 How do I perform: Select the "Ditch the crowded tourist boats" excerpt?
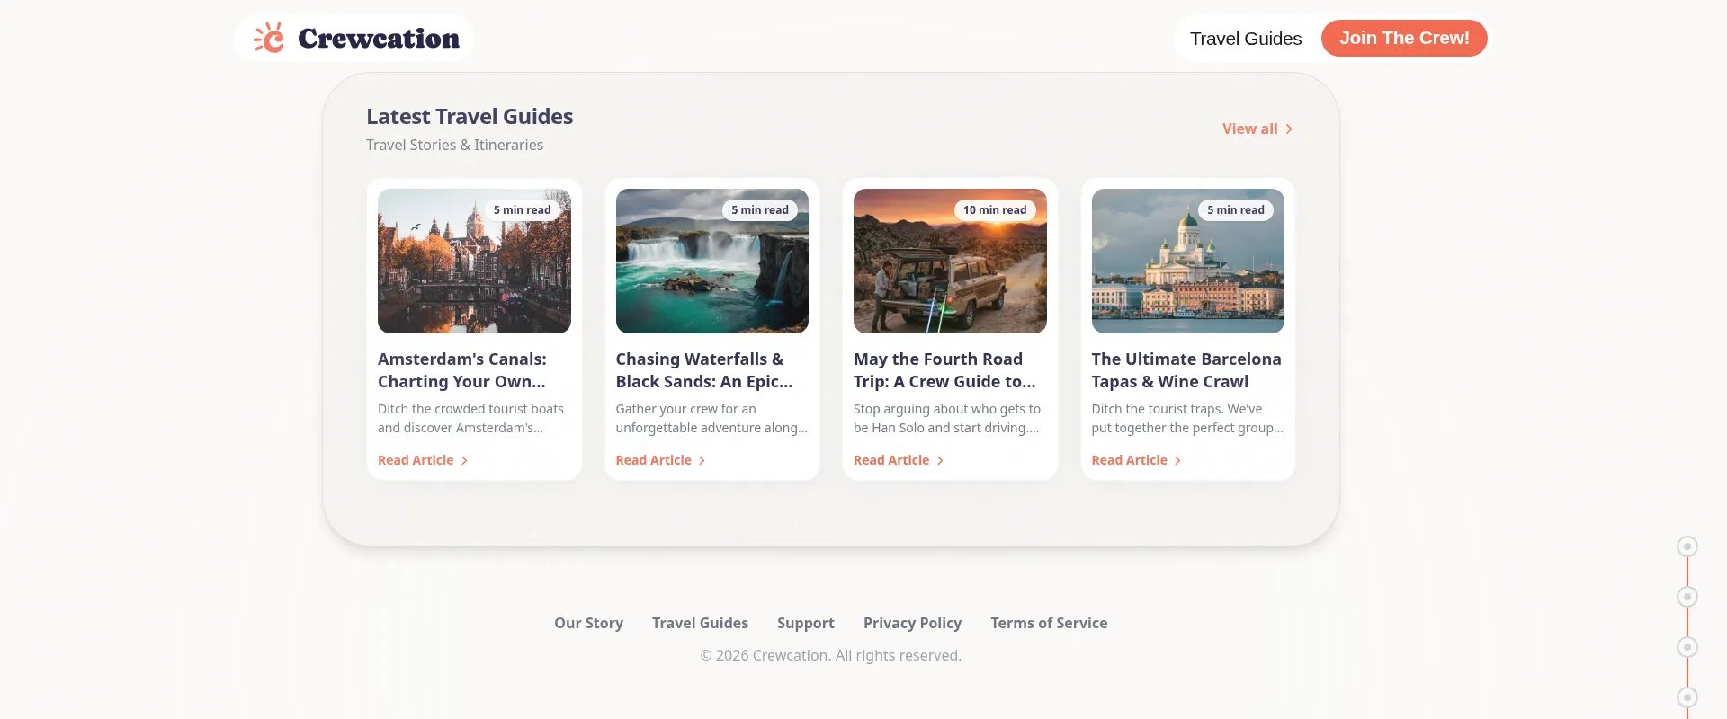click(470, 418)
